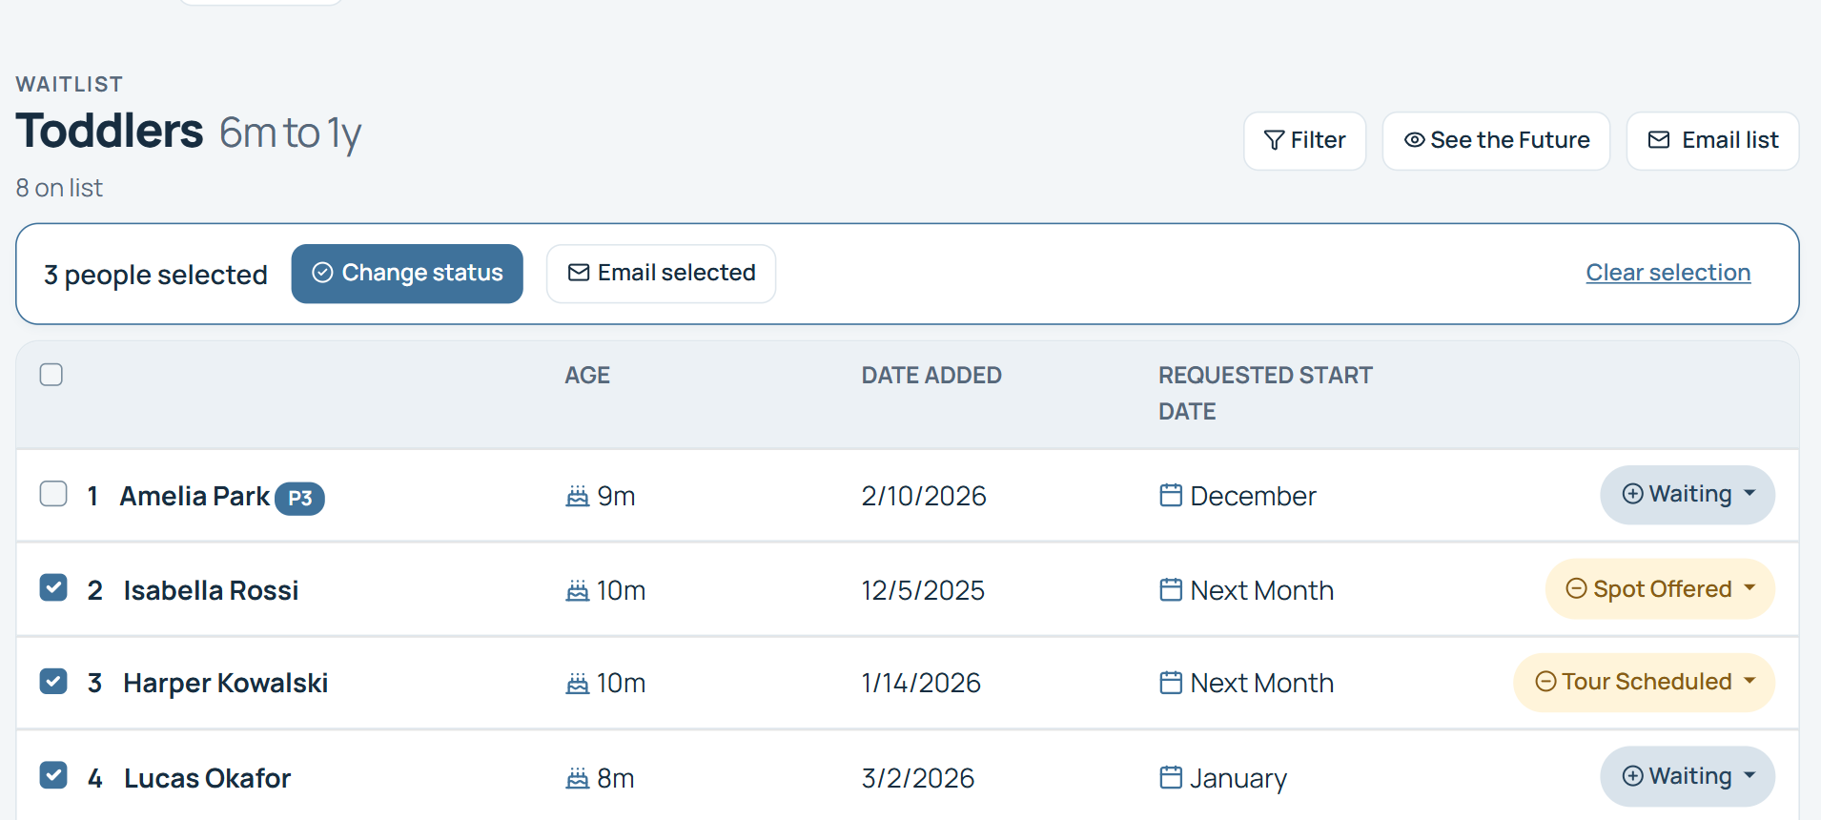Click the date added 12/5/2025
The height and width of the screenshot is (820, 1821).
coord(923,590)
